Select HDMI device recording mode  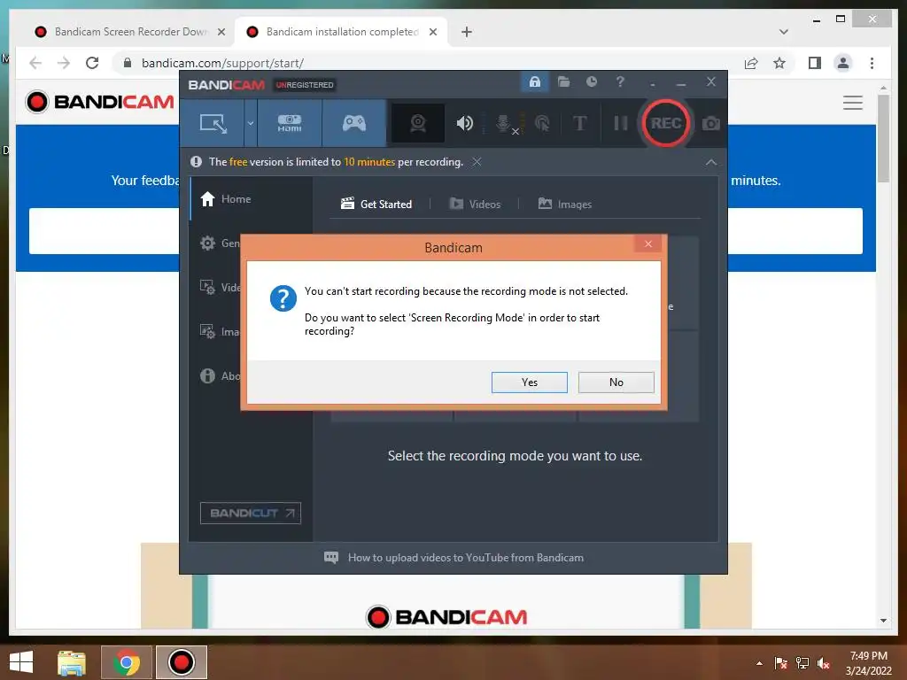290,123
